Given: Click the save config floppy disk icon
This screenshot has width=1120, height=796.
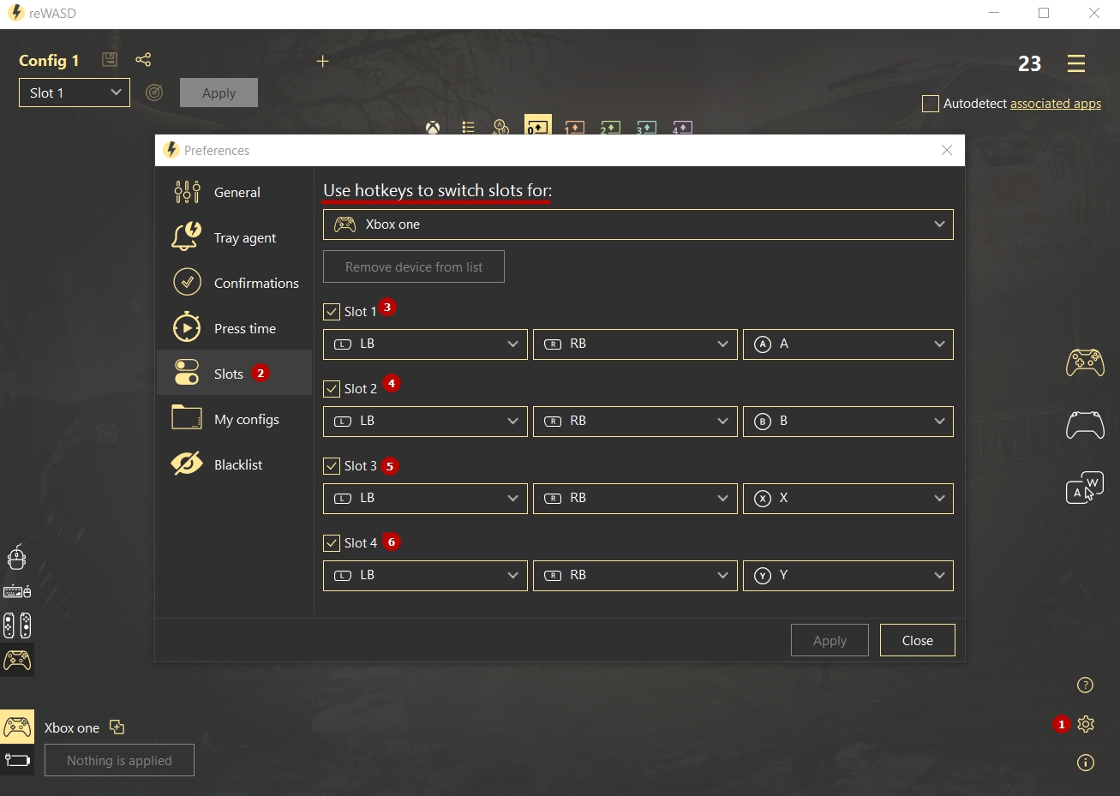Looking at the screenshot, I should 109,59.
